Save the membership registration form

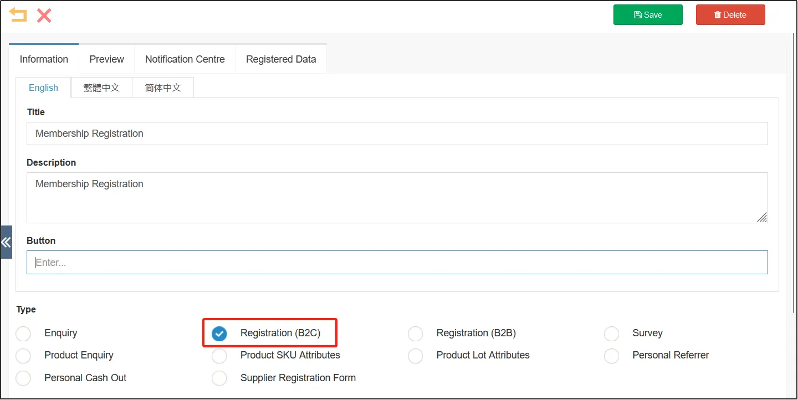click(647, 15)
